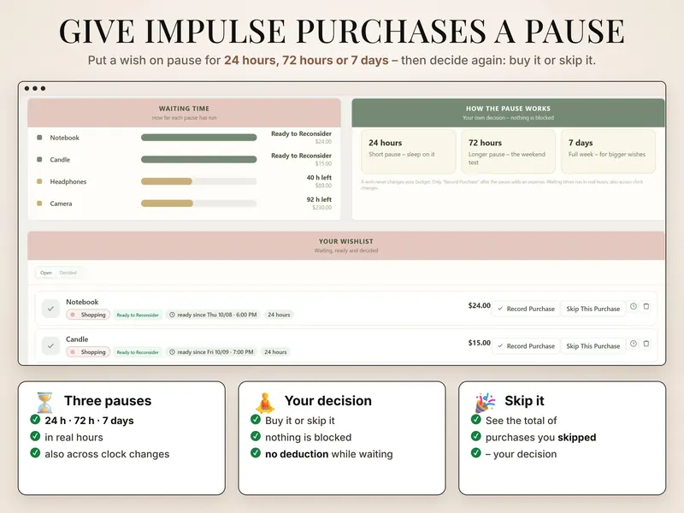Click the Camera label in Waiting Time
This screenshot has height=513, width=684.
(61, 203)
